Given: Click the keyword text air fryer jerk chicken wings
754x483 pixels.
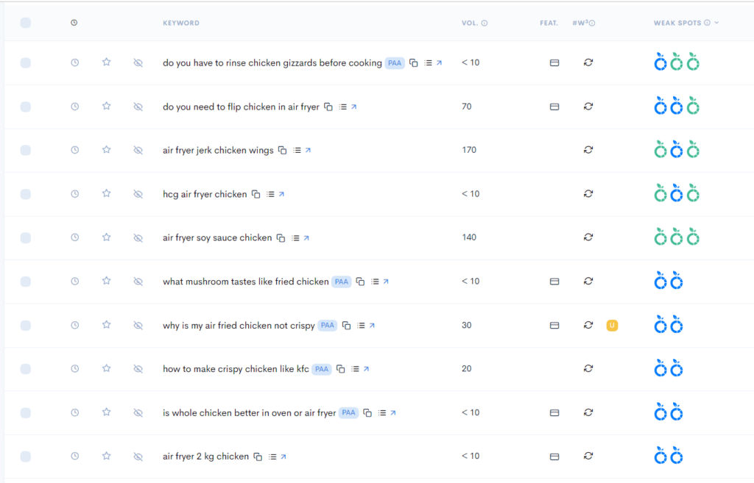Looking at the screenshot, I should tap(217, 150).
